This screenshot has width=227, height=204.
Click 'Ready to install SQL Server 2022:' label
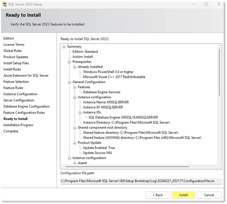[x=85, y=39]
